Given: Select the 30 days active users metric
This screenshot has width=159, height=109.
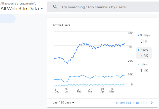Looking at the screenshot, I should [144, 39].
